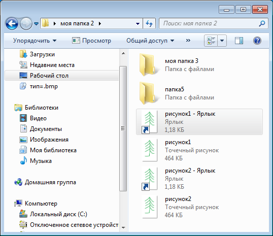Open the 'Общий доступ' menu
This screenshot has width=273, height=236.
coord(150,41)
